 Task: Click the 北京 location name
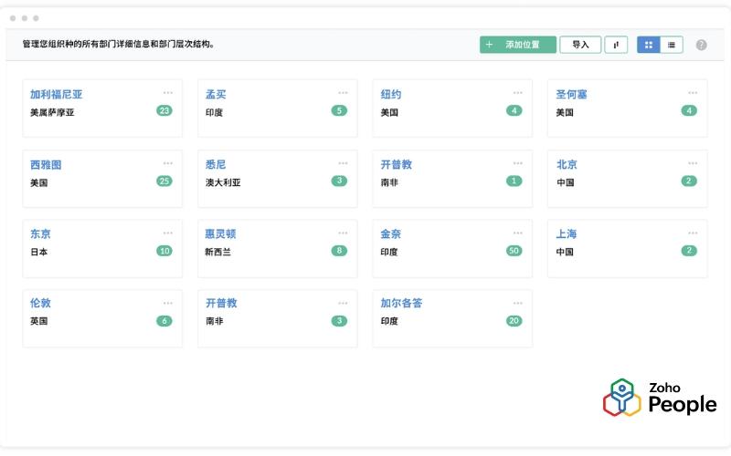click(x=567, y=165)
